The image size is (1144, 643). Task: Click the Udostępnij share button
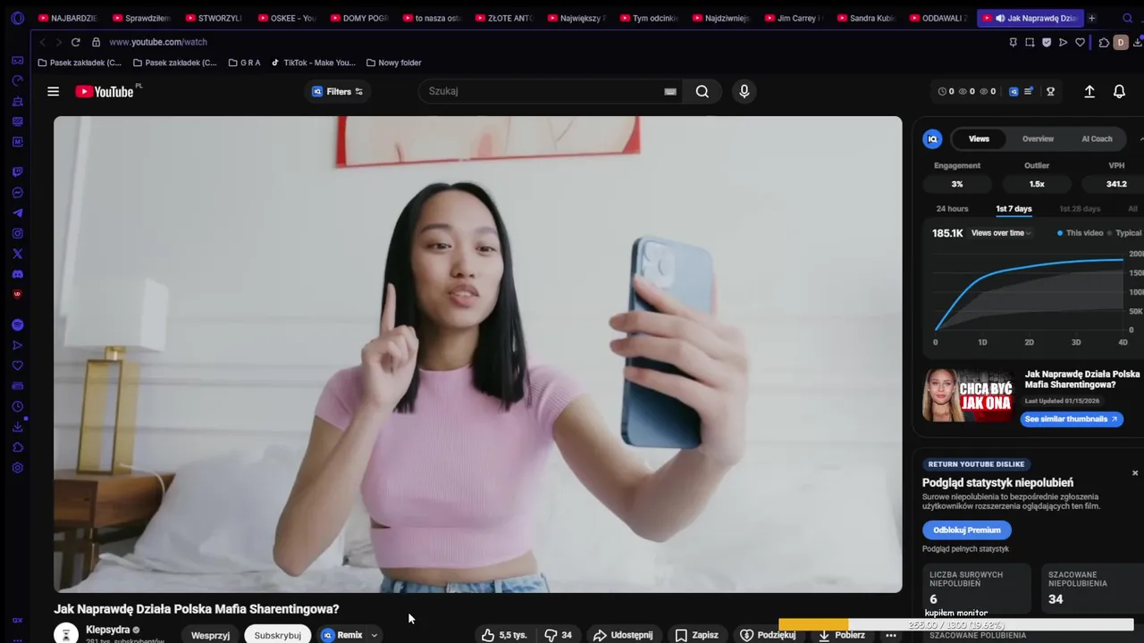(x=623, y=635)
